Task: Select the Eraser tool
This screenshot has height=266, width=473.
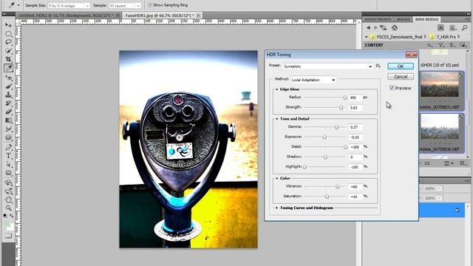Action: coord(8,112)
